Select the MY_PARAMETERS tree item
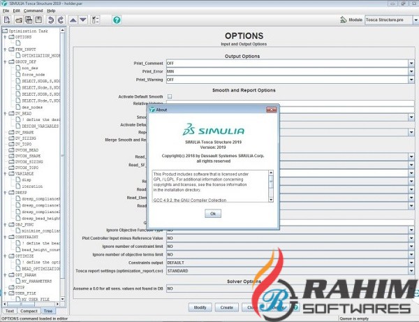Screen dimensions: 419x322 (36, 281)
